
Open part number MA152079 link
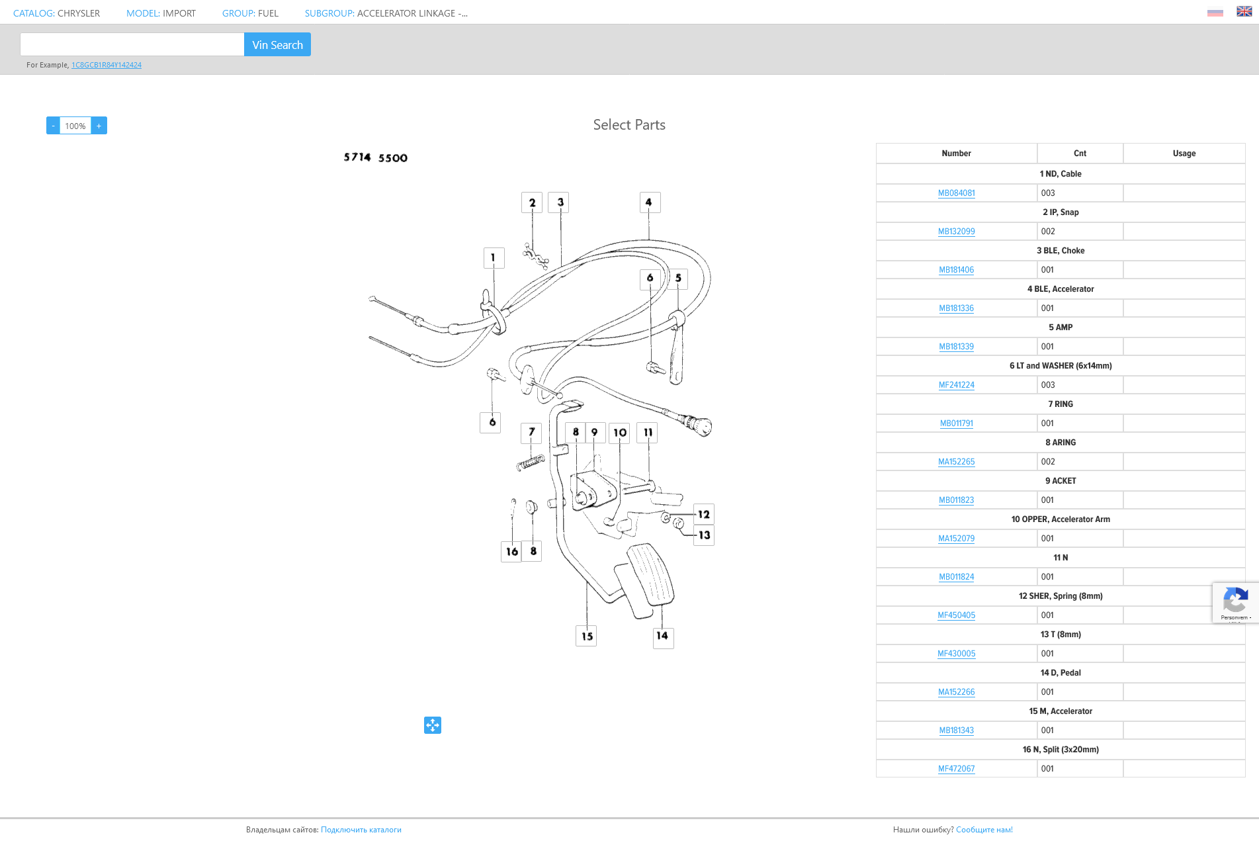click(x=957, y=539)
